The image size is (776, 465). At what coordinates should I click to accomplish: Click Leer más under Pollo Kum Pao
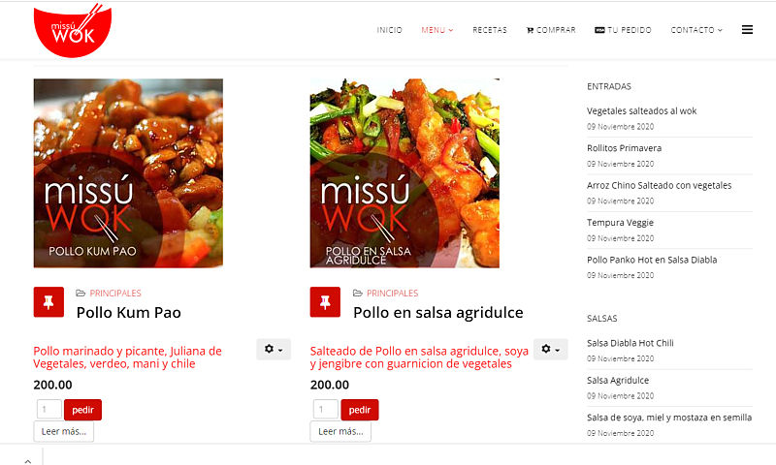pos(64,431)
